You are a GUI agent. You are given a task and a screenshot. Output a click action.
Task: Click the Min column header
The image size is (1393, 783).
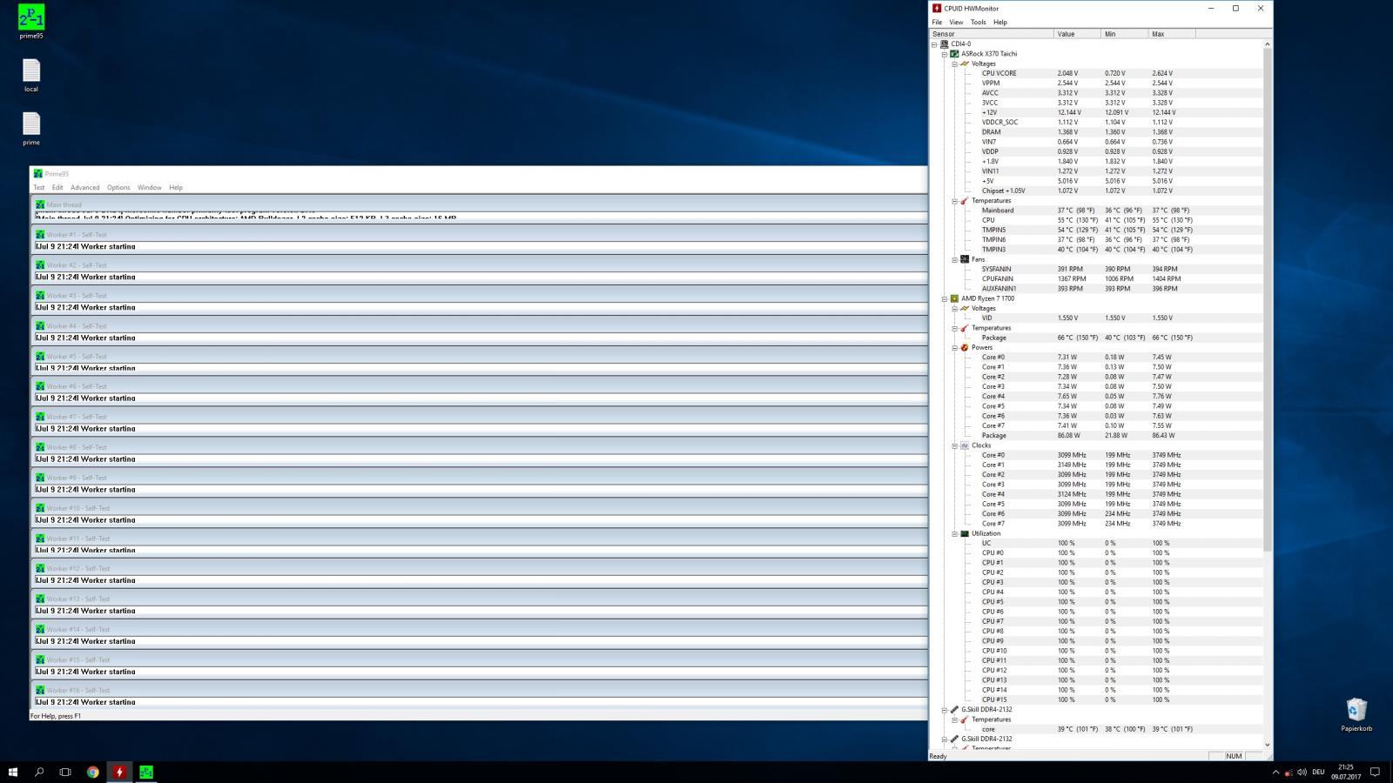[x=1124, y=34]
